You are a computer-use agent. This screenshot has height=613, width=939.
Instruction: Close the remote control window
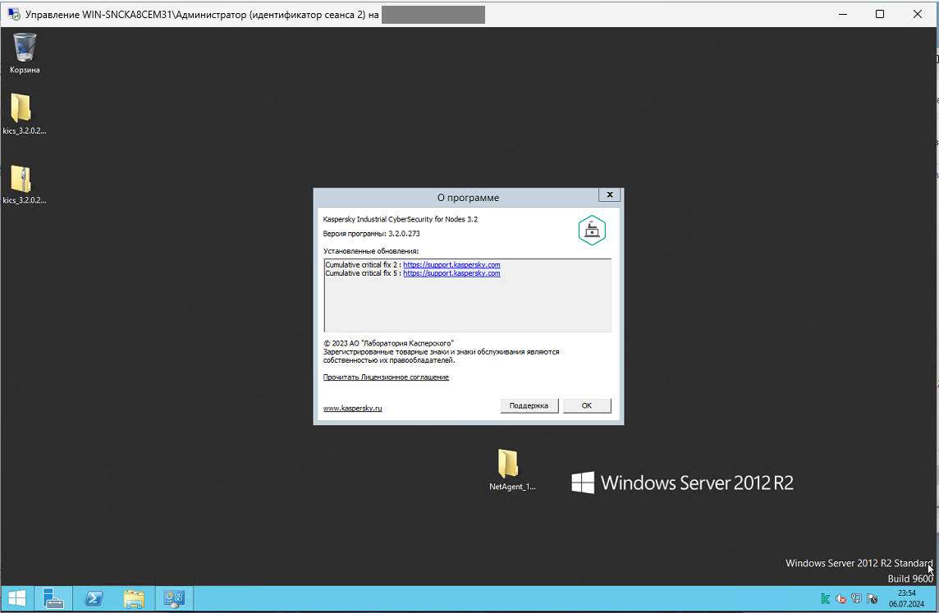point(917,15)
